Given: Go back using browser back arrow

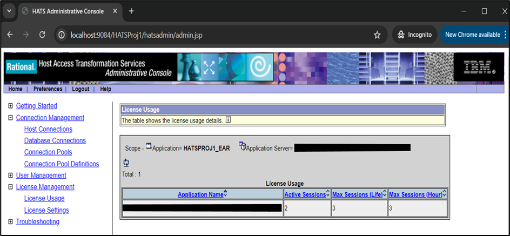Looking at the screenshot, I should (x=10, y=35).
